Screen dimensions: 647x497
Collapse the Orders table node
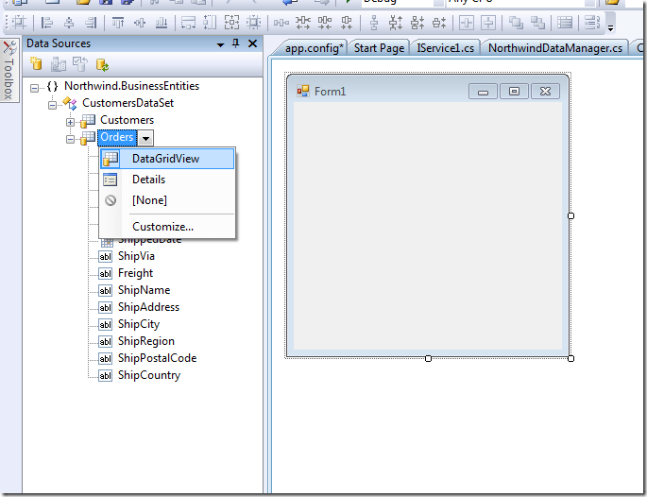[x=70, y=138]
